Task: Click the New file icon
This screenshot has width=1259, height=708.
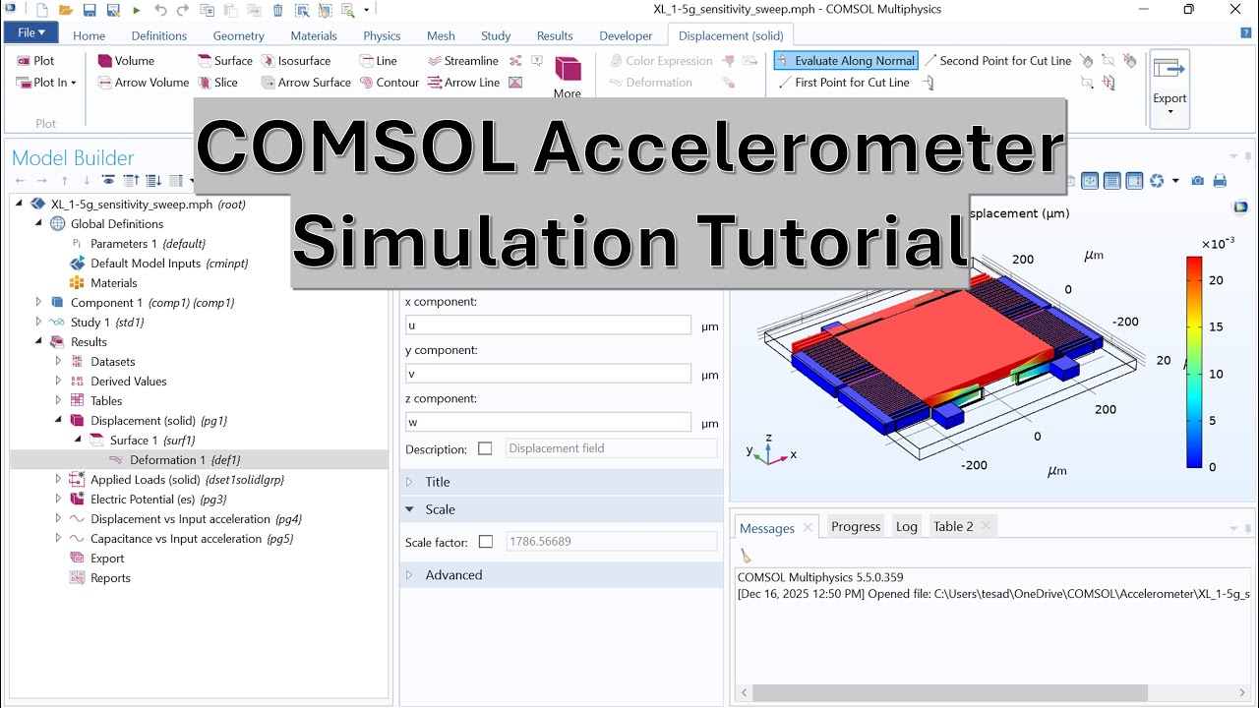Action: [x=41, y=10]
